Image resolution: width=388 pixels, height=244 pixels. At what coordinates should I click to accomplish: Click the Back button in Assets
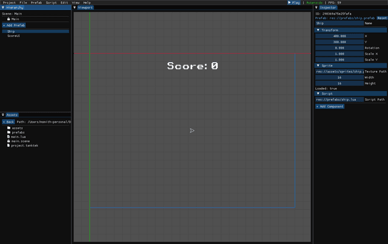(x=8, y=122)
